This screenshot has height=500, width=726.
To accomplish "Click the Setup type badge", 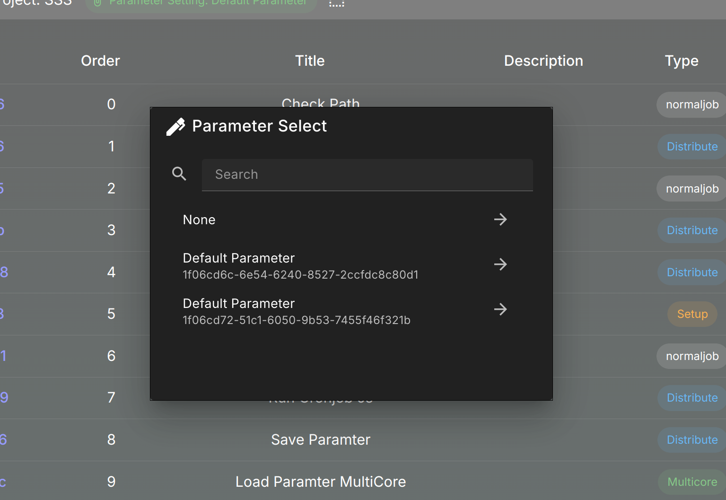I will [x=692, y=314].
